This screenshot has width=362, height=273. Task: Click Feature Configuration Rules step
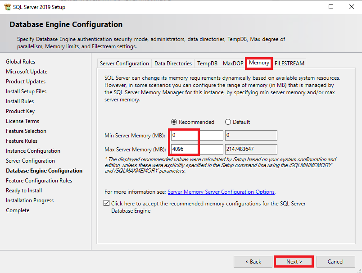coord(39,181)
